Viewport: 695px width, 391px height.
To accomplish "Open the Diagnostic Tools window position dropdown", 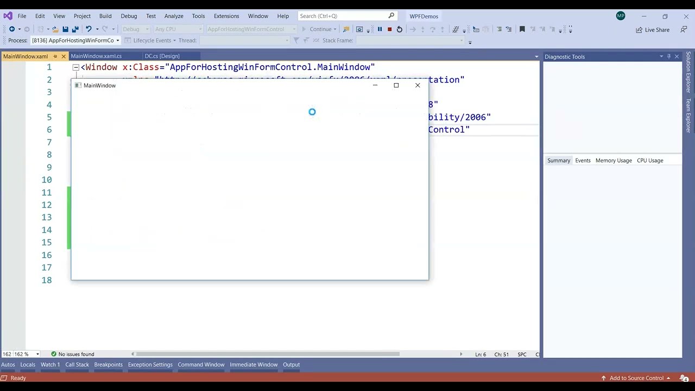I will pyautogui.click(x=661, y=56).
